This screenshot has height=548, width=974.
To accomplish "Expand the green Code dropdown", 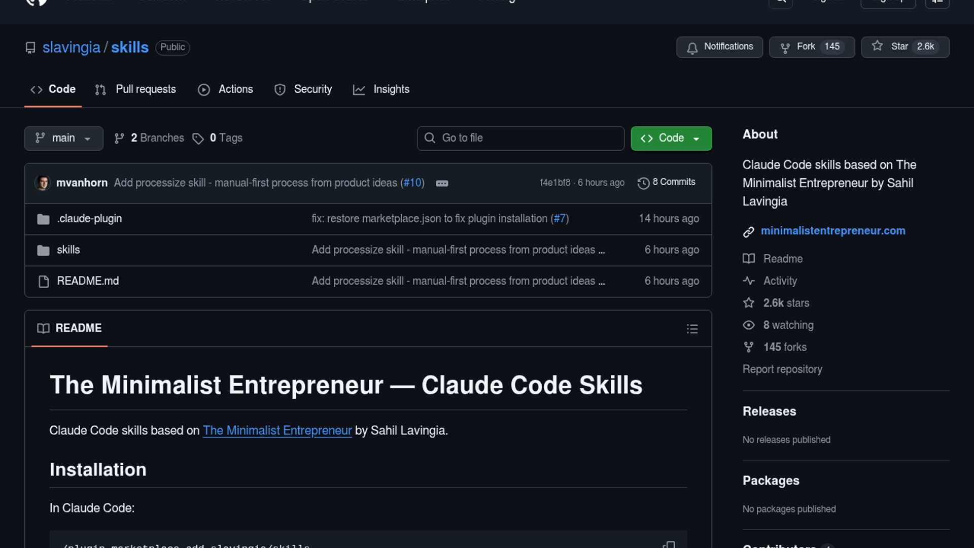I will 671,138.
